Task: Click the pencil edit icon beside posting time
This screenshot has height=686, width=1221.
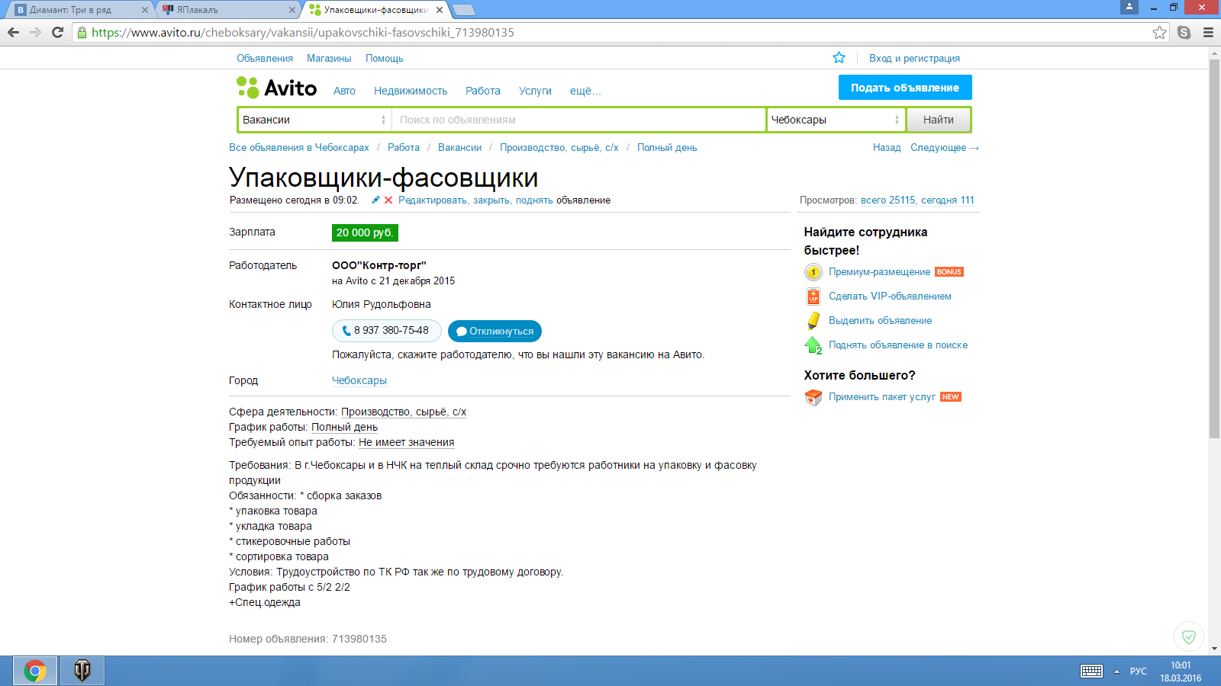Action: tap(375, 200)
